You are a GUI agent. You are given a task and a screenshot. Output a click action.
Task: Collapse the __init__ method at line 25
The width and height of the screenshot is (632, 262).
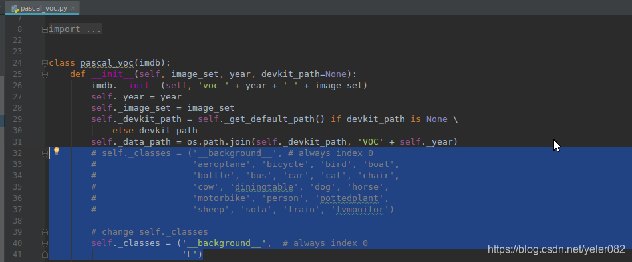coord(45,74)
